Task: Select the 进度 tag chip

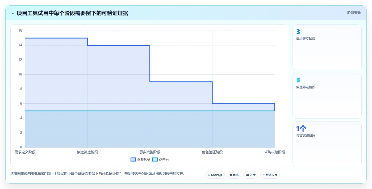Action: [x=251, y=175]
